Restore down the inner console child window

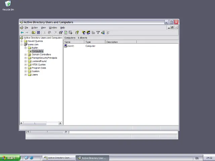172,28
